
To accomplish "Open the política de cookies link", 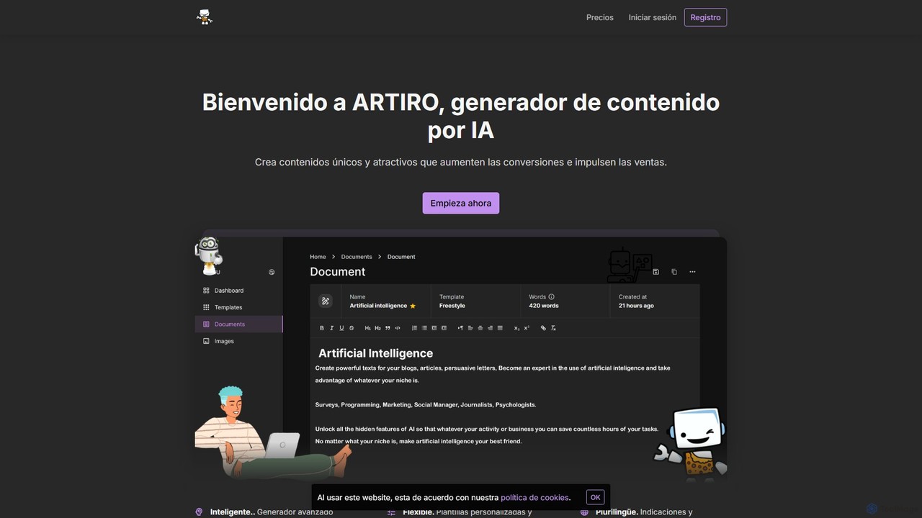I will coord(534,497).
